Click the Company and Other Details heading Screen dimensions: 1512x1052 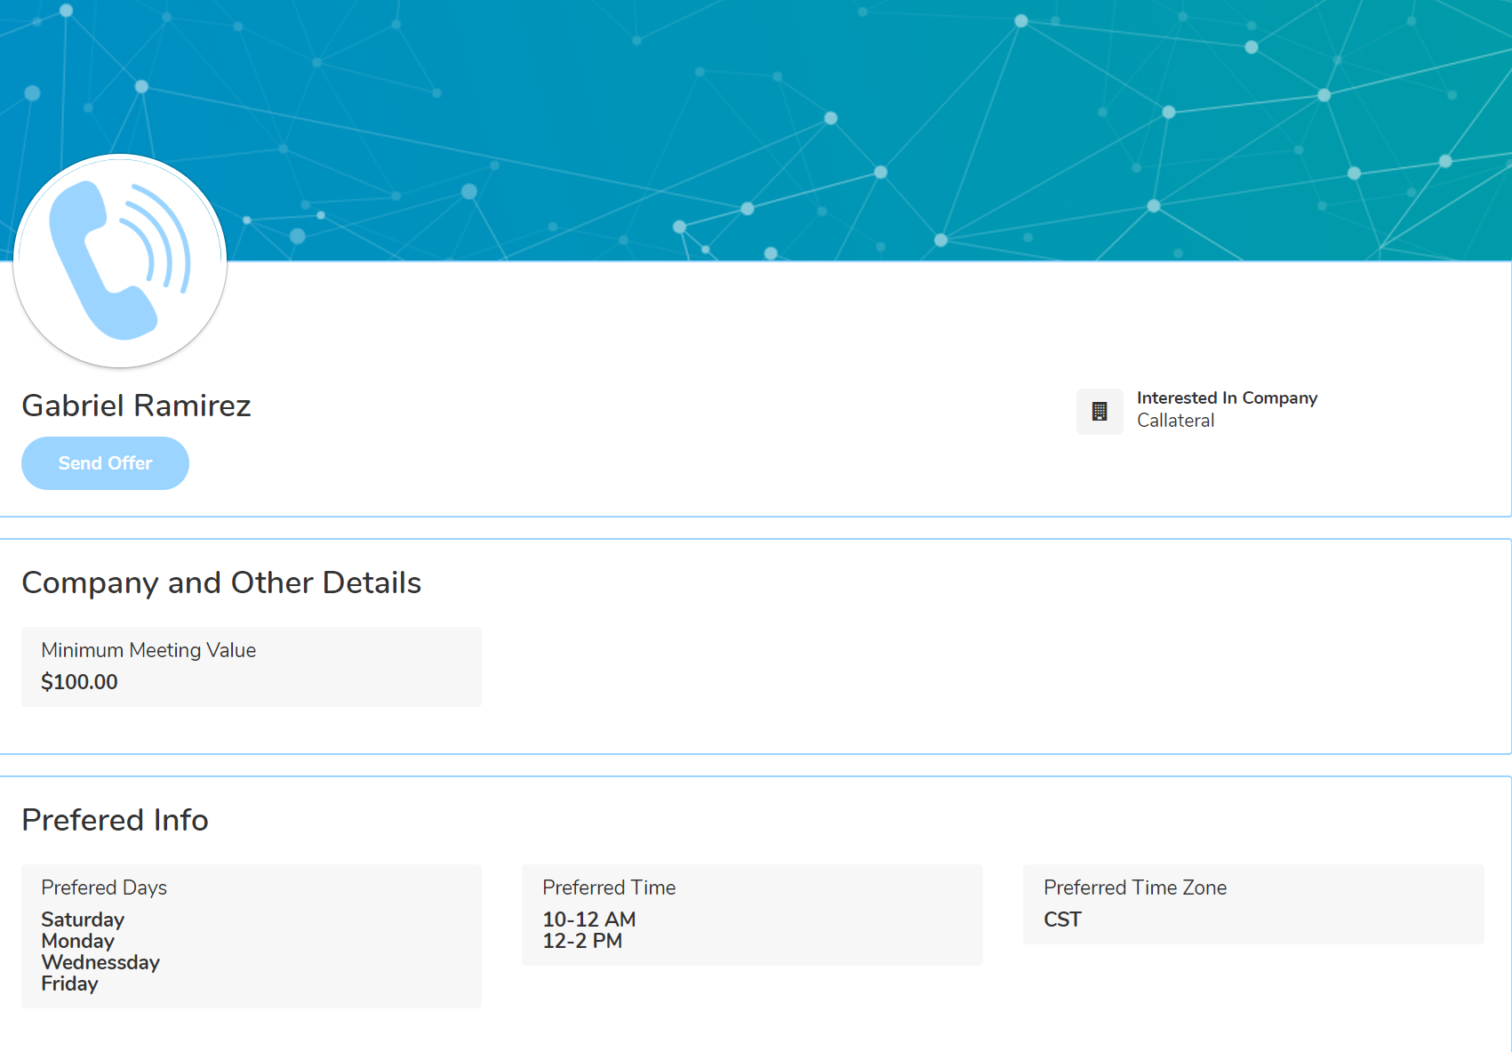[221, 582]
